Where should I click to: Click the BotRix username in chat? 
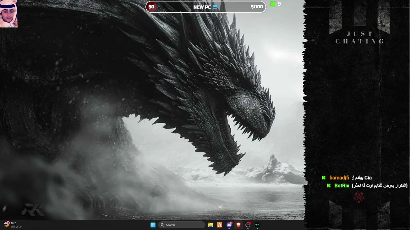click(x=342, y=186)
